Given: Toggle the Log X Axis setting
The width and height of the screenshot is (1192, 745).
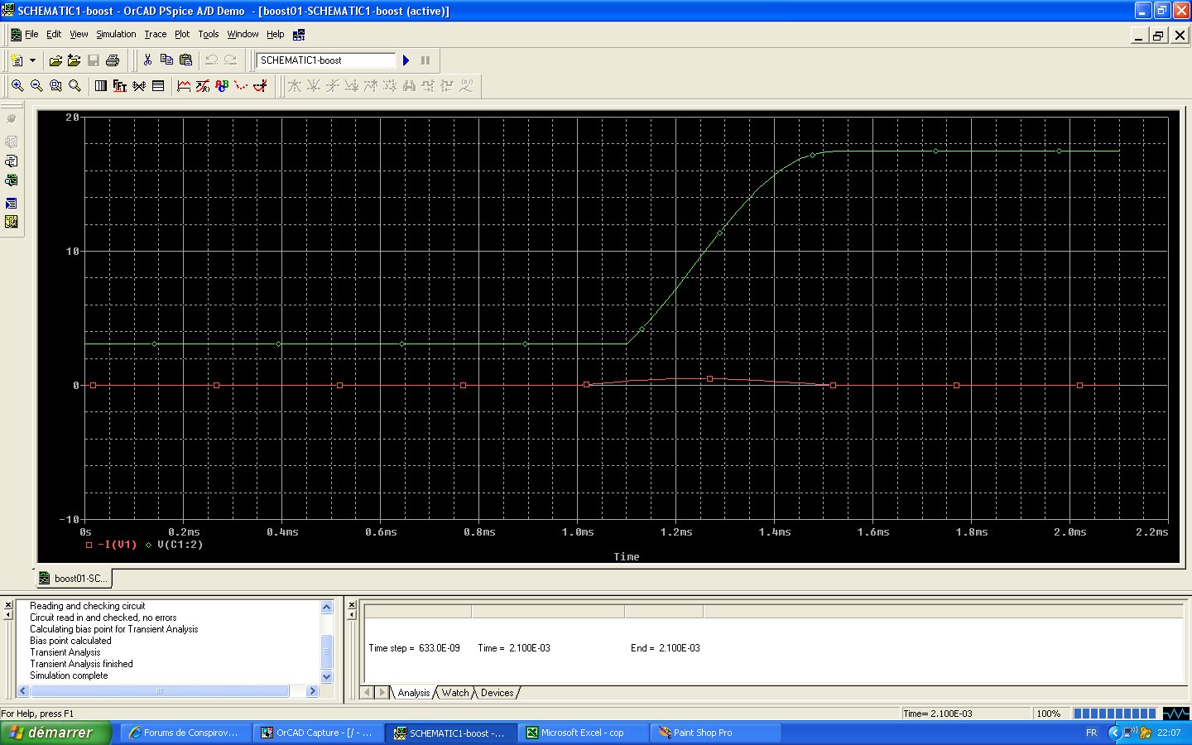Looking at the screenshot, I should click(x=101, y=85).
